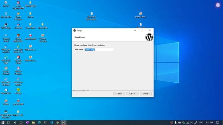Open Task View on the taskbar

coord(9,123)
